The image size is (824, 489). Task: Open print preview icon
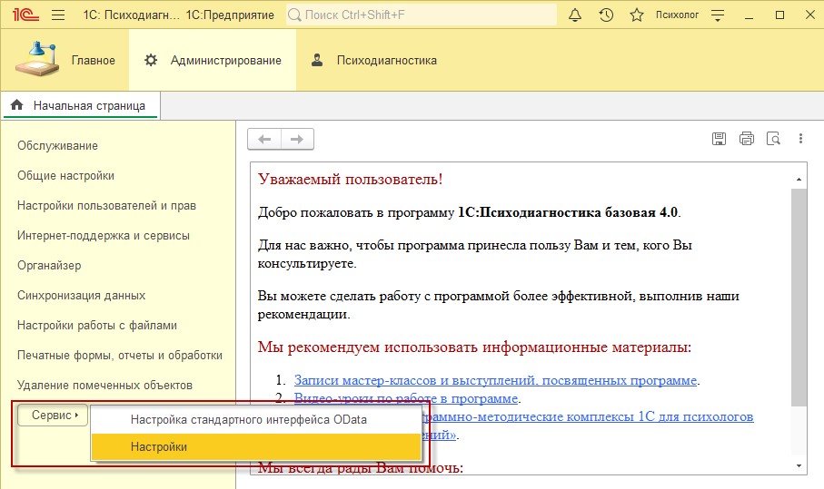click(x=773, y=139)
